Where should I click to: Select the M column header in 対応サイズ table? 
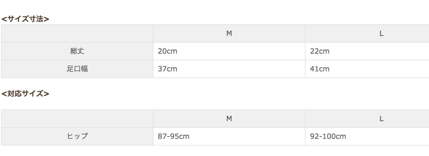coord(229,119)
